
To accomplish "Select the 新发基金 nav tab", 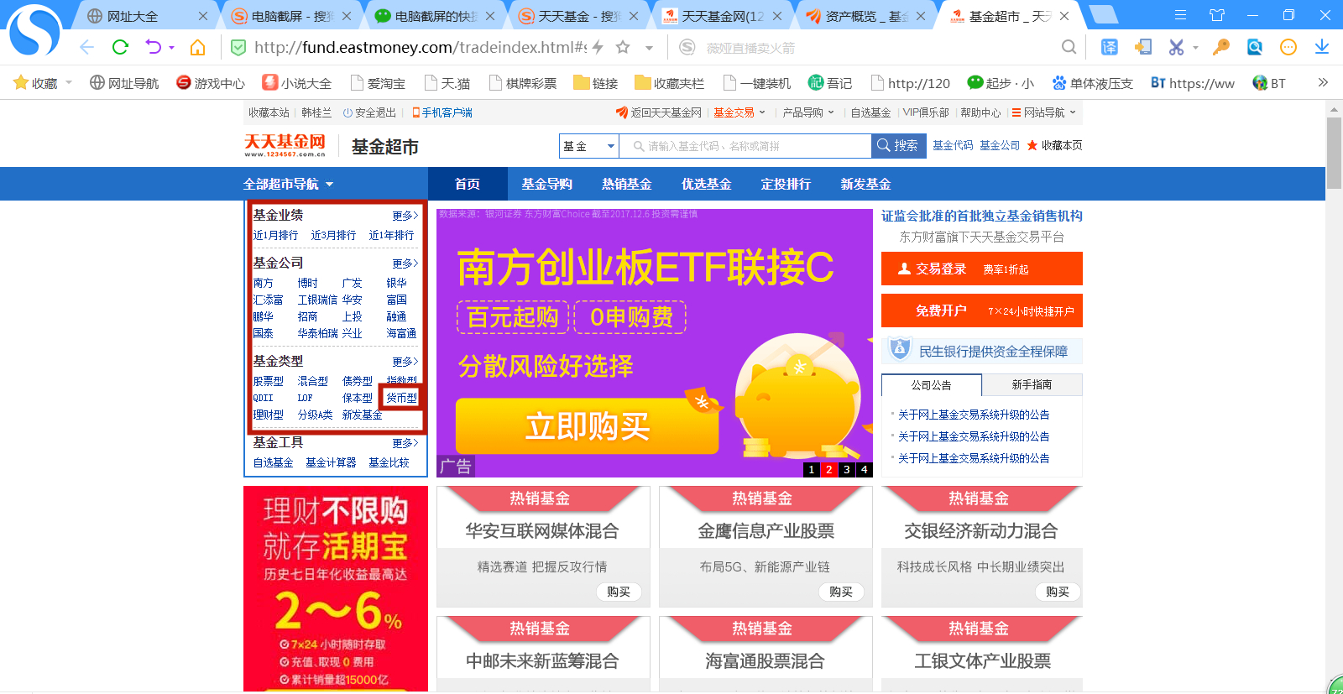I will pyautogui.click(x=865, y=184).
